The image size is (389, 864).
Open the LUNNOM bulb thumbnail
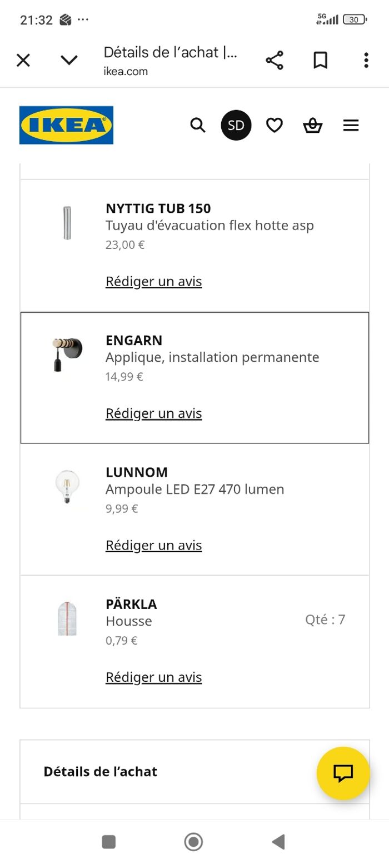pyautogui.click(x=67, y=487)
